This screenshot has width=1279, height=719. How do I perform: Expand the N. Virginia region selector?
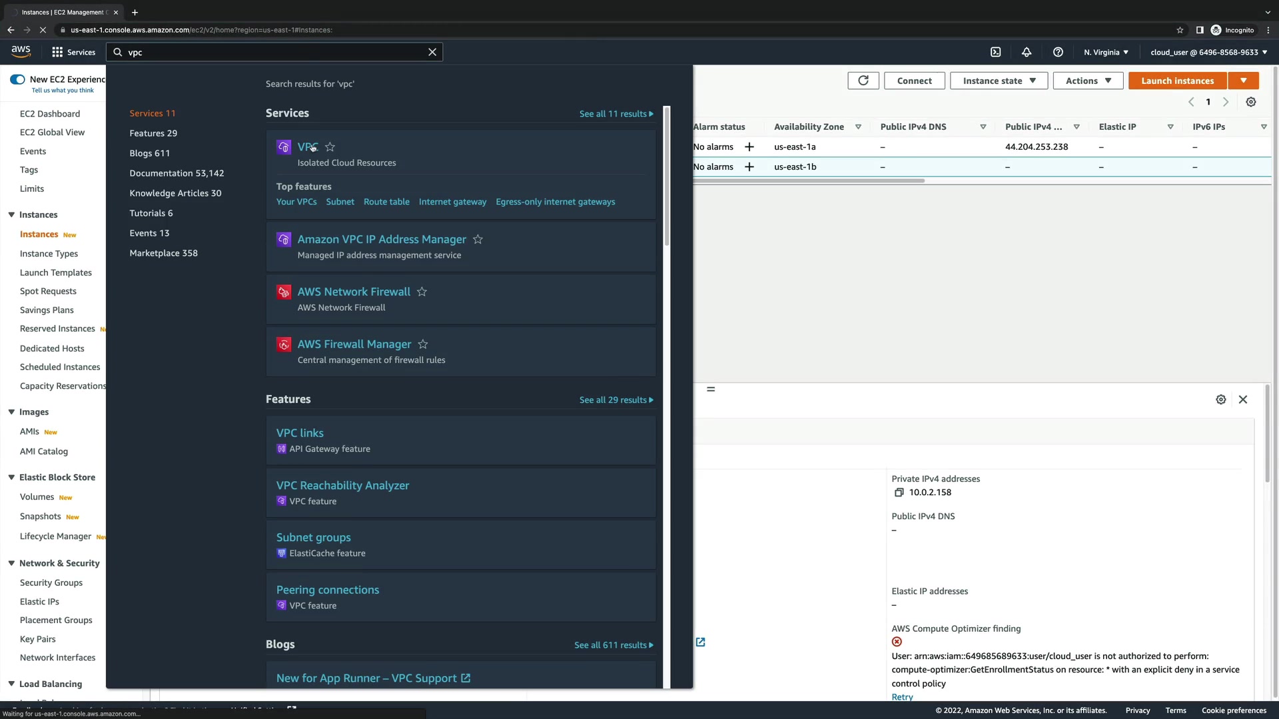[x=1106, y=52]
